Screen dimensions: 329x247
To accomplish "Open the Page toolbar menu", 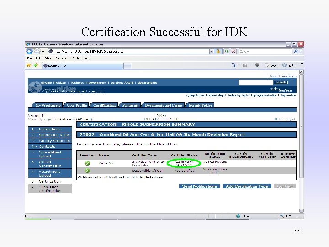I will (273, 65).
